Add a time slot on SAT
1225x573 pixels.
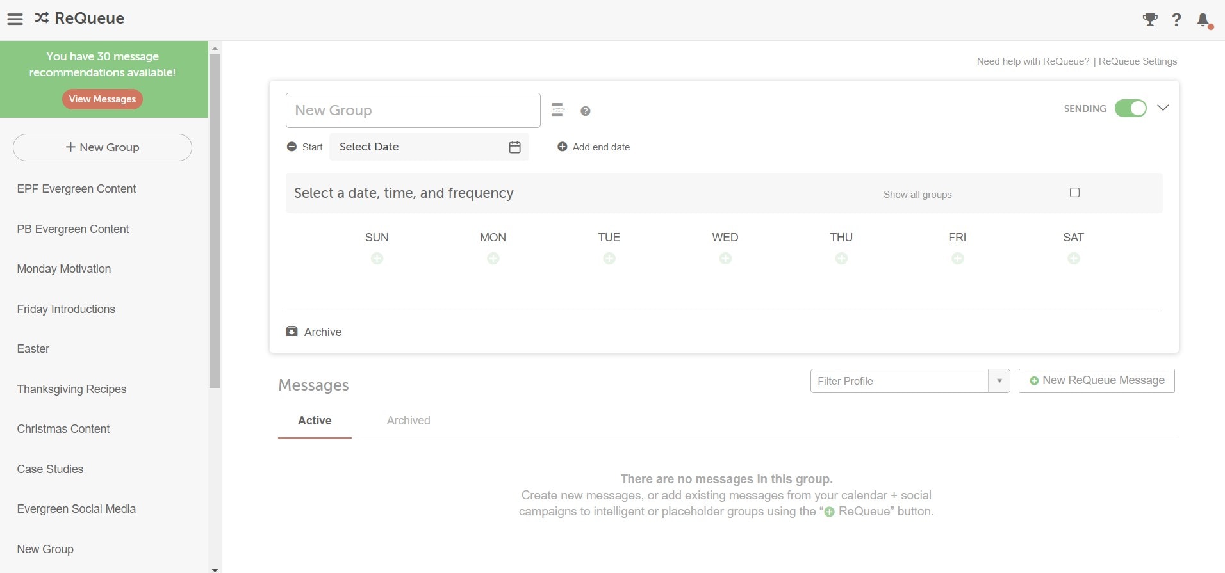[1074, 259]
